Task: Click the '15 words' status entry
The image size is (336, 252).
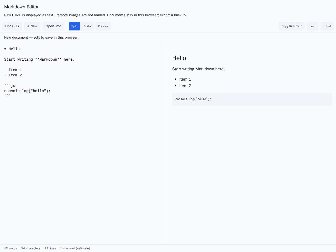Action: [x=10, y=248]
